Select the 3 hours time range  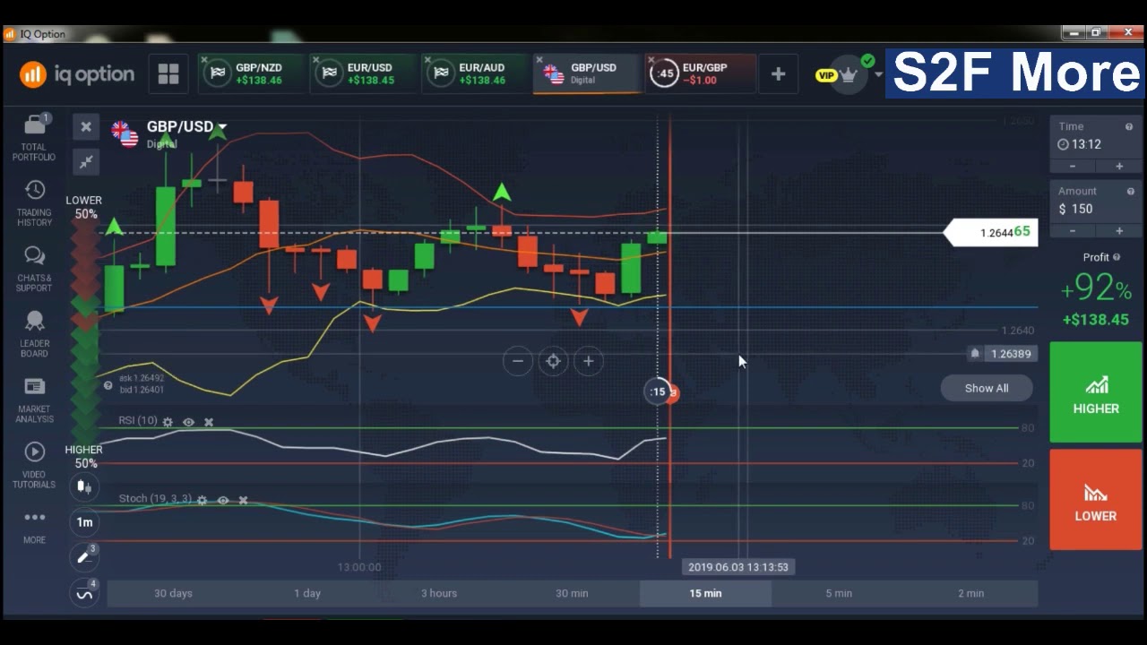coord(439,593)
